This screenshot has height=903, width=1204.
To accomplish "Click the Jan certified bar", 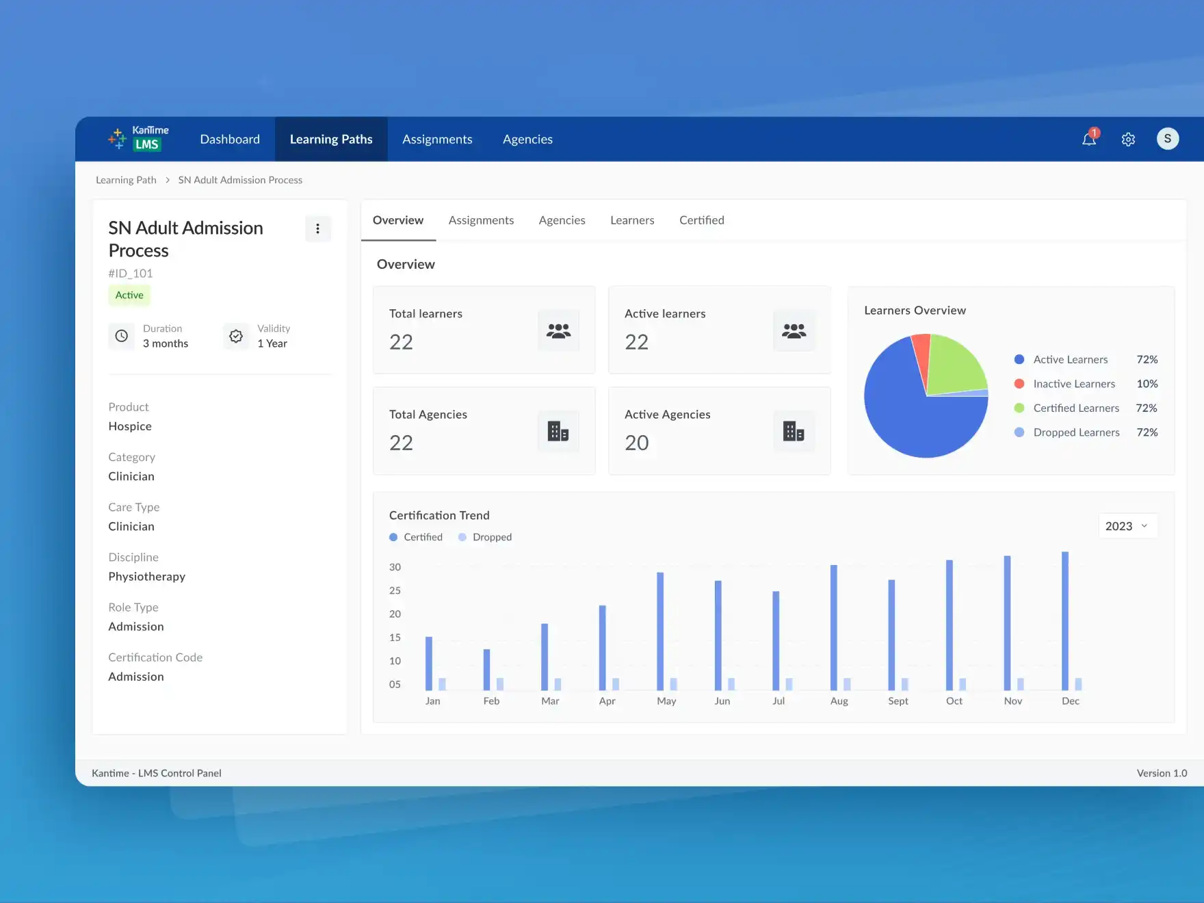I will click(x=429, y=664).
